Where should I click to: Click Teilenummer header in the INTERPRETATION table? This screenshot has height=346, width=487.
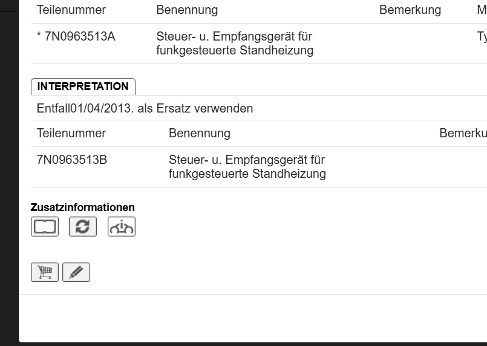click(x=71, y=133)
